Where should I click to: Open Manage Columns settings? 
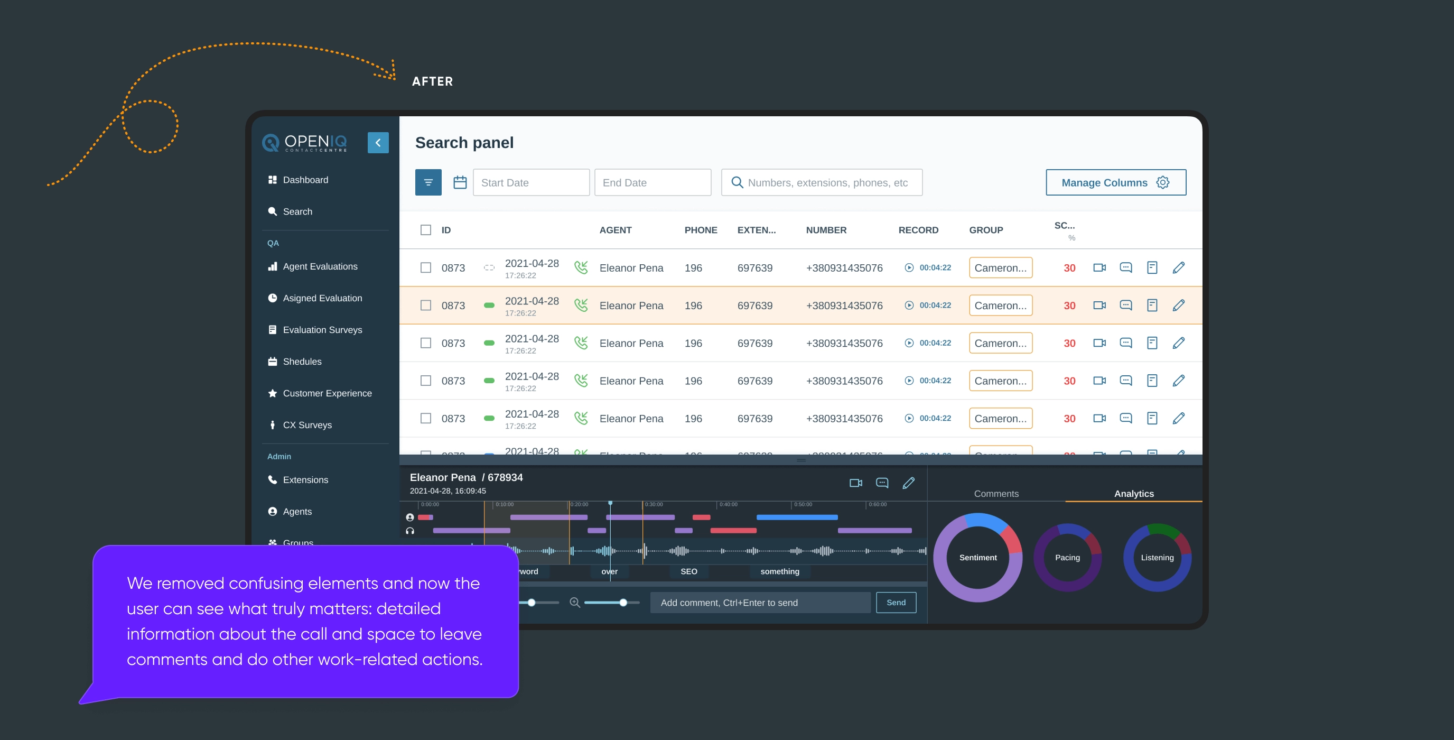click(x=1115, y=182)
